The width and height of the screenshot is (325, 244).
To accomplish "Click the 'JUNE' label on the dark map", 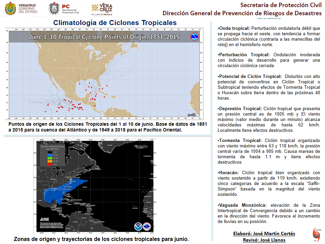I will click(45, 219).
